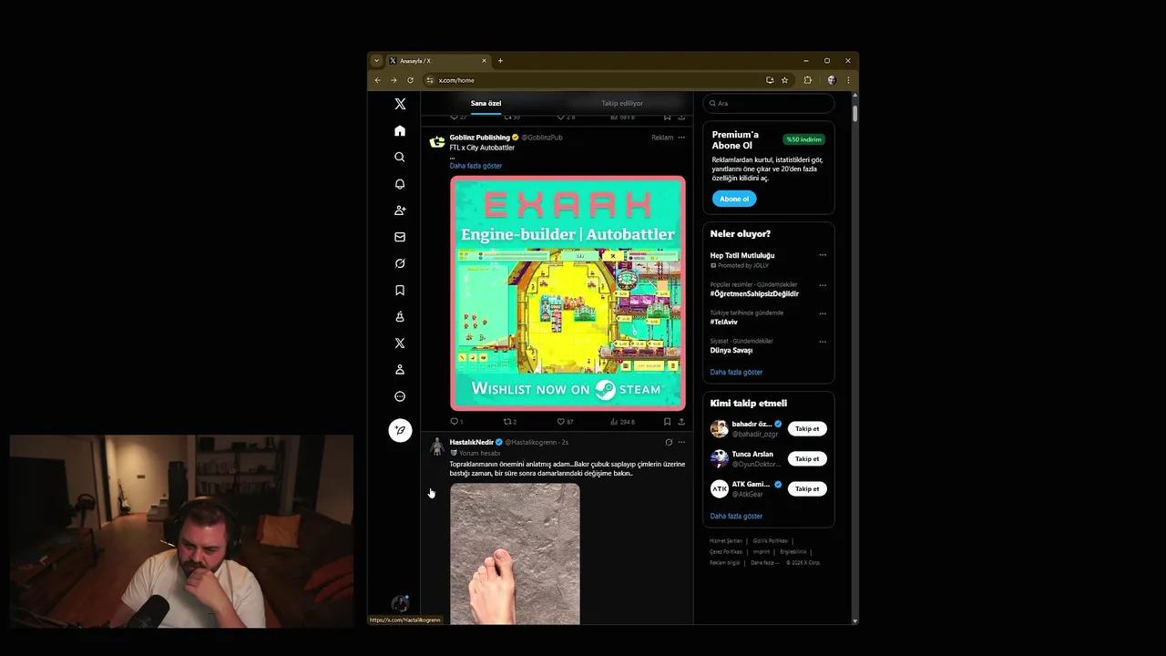View site information icon in address bar

430,80
